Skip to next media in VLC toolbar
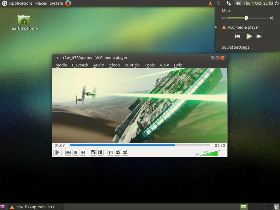Screen dimensions: 280x210 [83, 152]
